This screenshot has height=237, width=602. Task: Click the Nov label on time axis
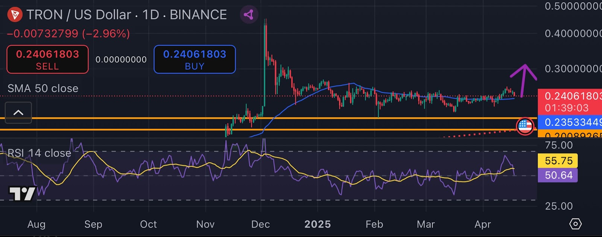pyautogui.click(x=205, y=224)
